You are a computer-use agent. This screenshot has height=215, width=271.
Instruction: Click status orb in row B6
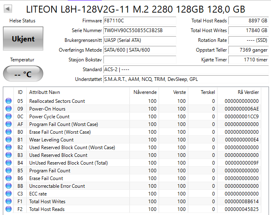point(9,178)
